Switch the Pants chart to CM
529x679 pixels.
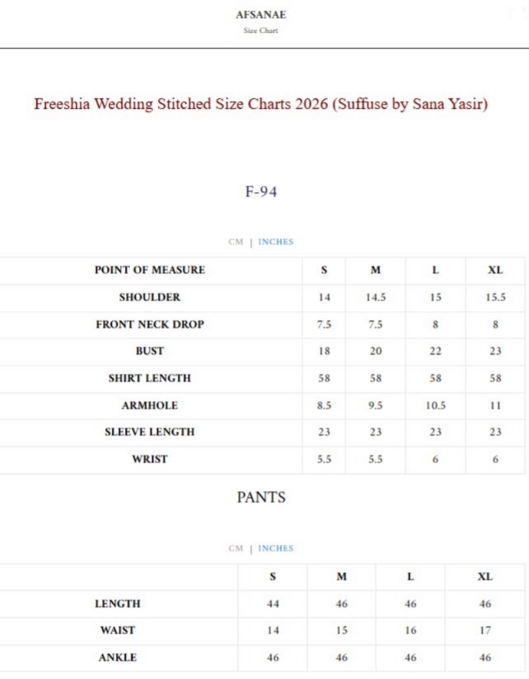236,548
